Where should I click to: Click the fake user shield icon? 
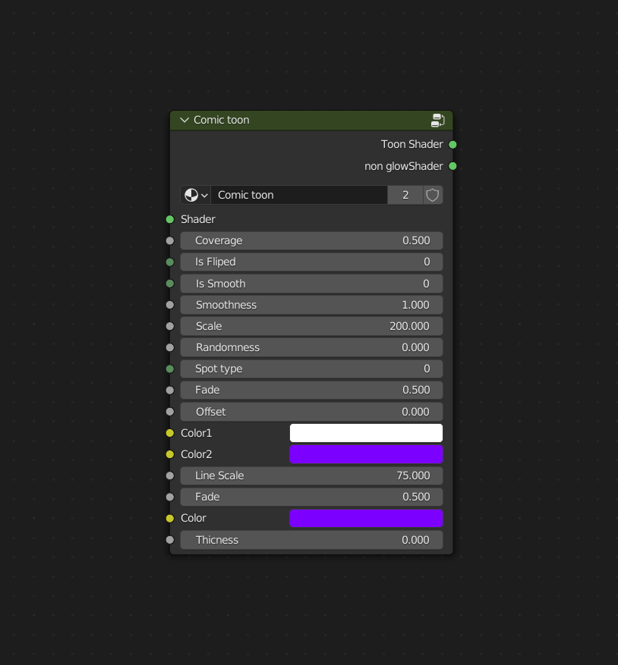pyautogui.click(x=433, y=195)
